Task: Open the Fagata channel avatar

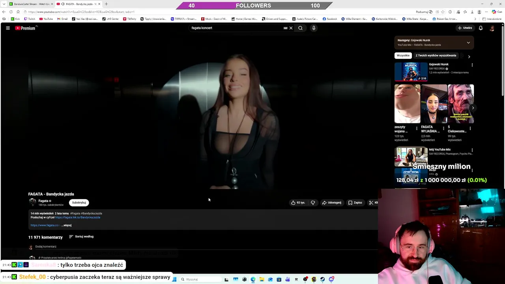Action: point(32,202)
